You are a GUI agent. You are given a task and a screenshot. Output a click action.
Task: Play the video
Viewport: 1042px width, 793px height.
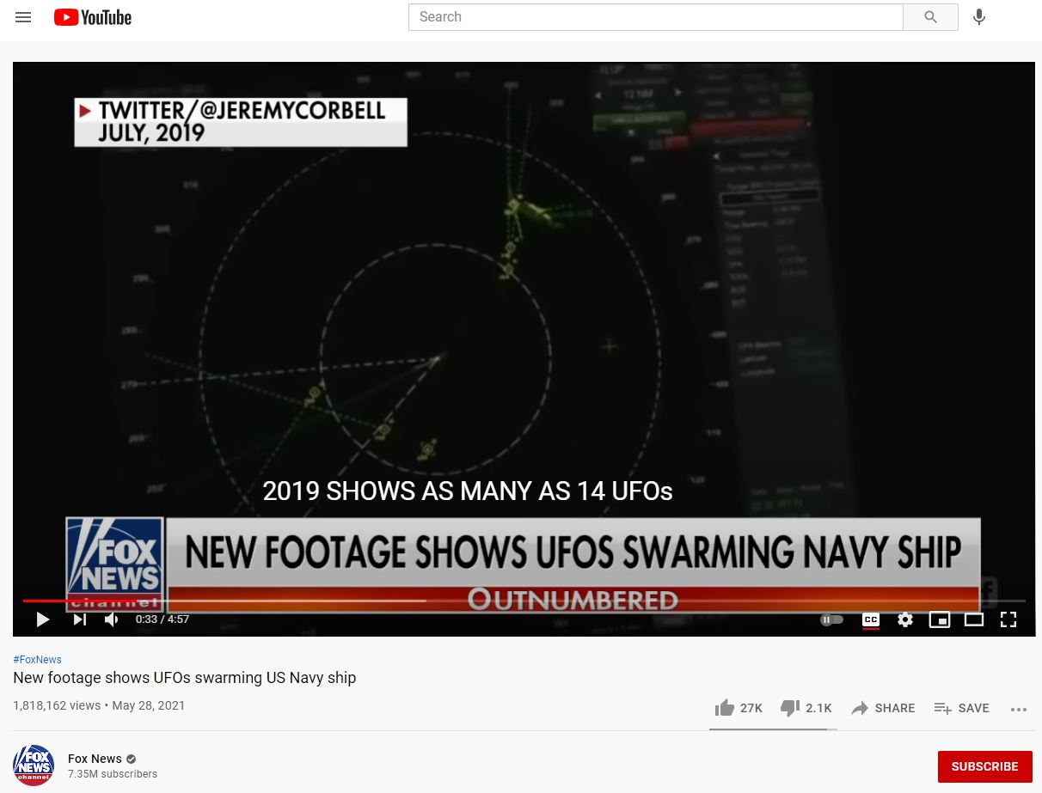(x=42, y=619)
